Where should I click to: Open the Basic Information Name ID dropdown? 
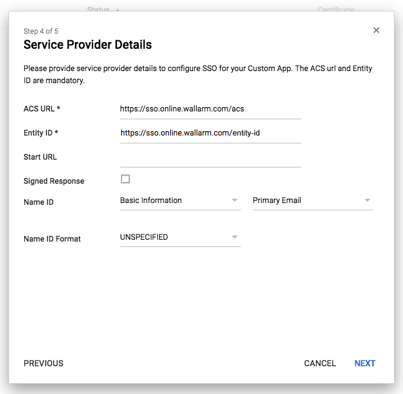click(180, 201)
